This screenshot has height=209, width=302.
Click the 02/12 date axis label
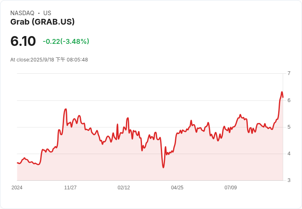pyautogui.click(x=124, y=188)
